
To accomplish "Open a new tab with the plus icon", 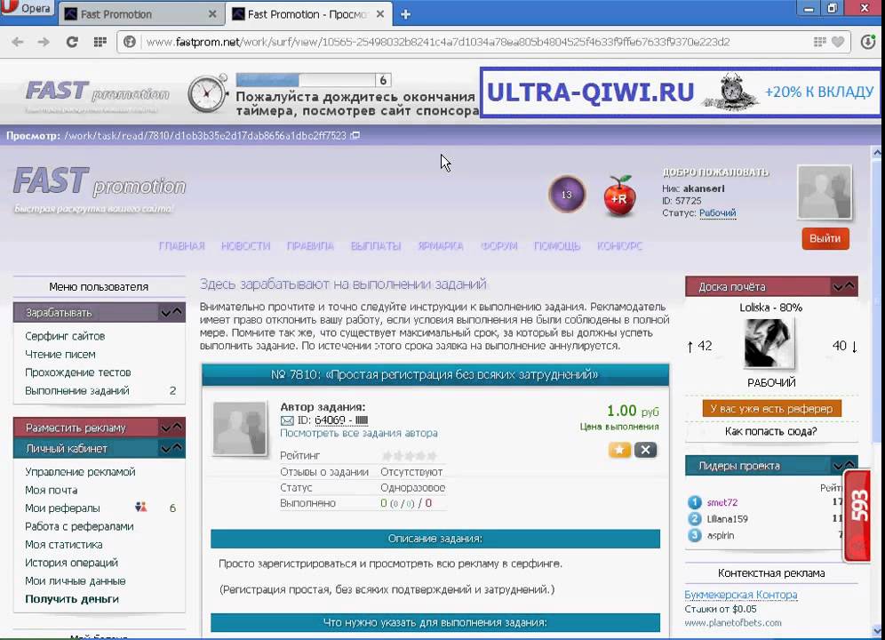I will tap(406, 14).
